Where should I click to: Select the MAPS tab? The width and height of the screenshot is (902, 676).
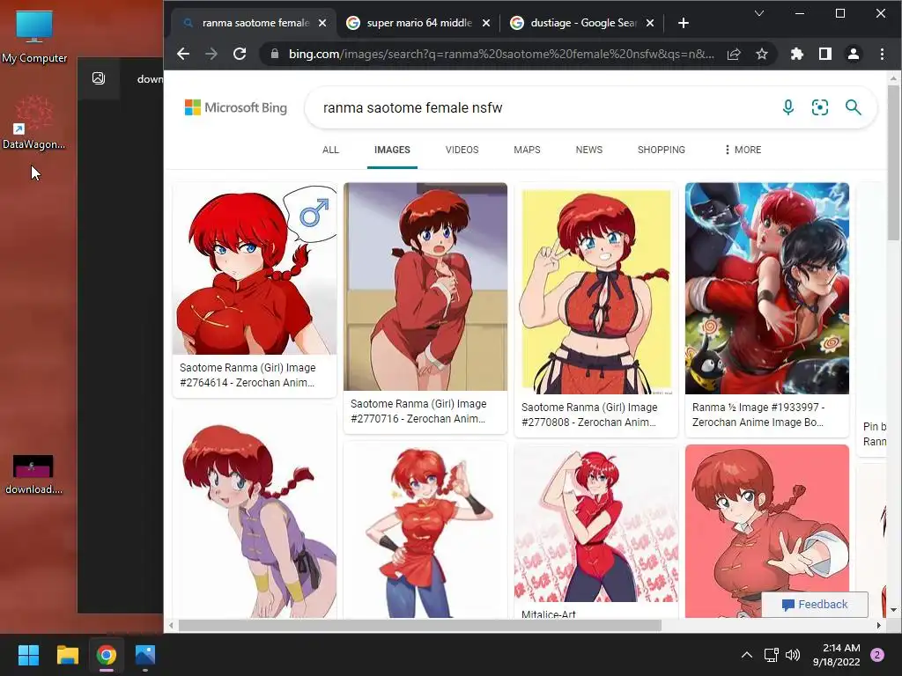coord(527,150)
